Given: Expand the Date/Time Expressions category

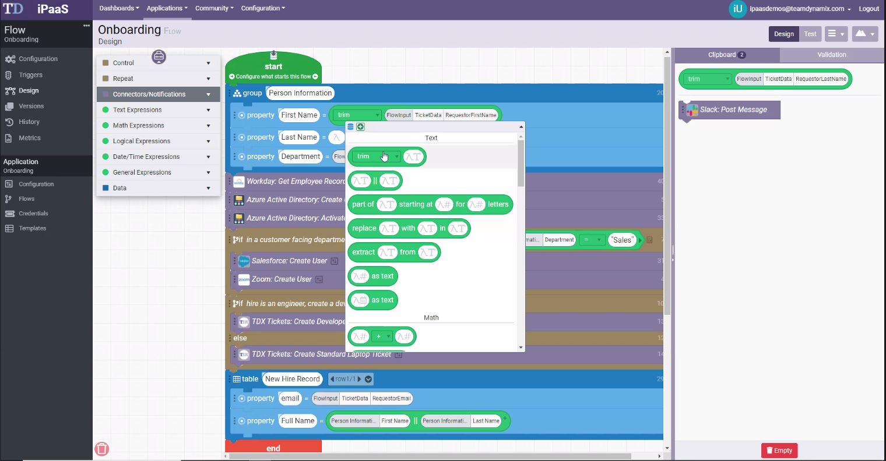Looking at the screenshot, I should [x=159, y=157].
